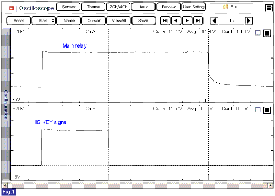Click the red icon beside the Oscilloscope title
This screenshot has width=275, height=196.
tap(11, 8)
